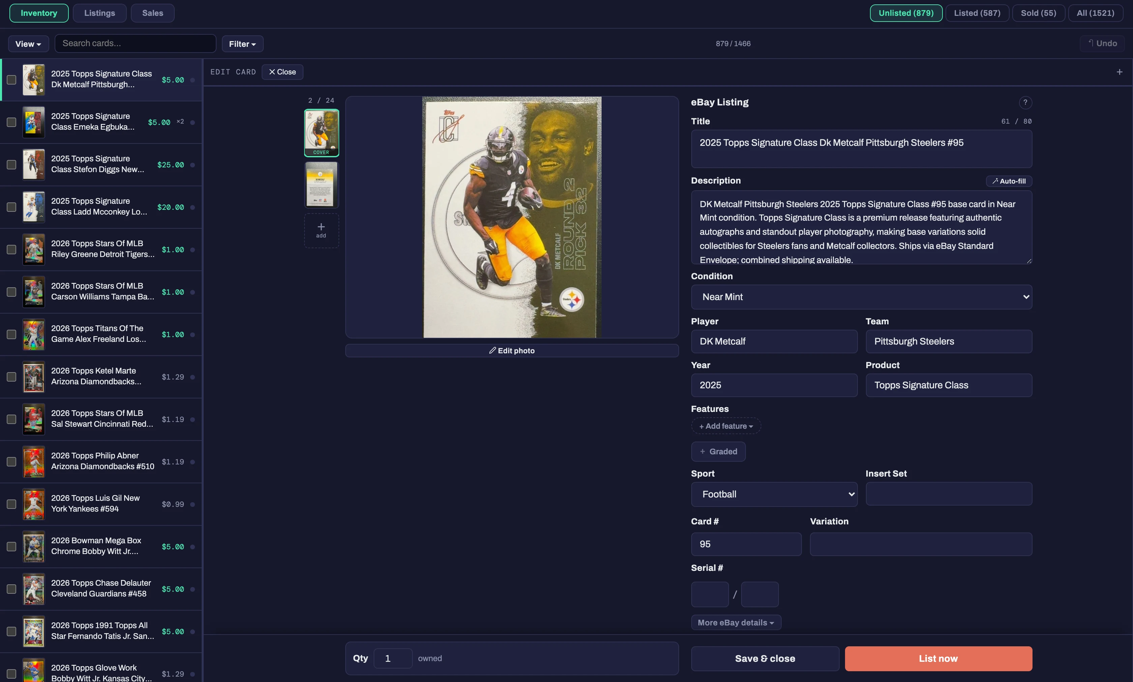Click the Card # field showing 95
Screen dimensions: 1133x682
pos(746,544)
